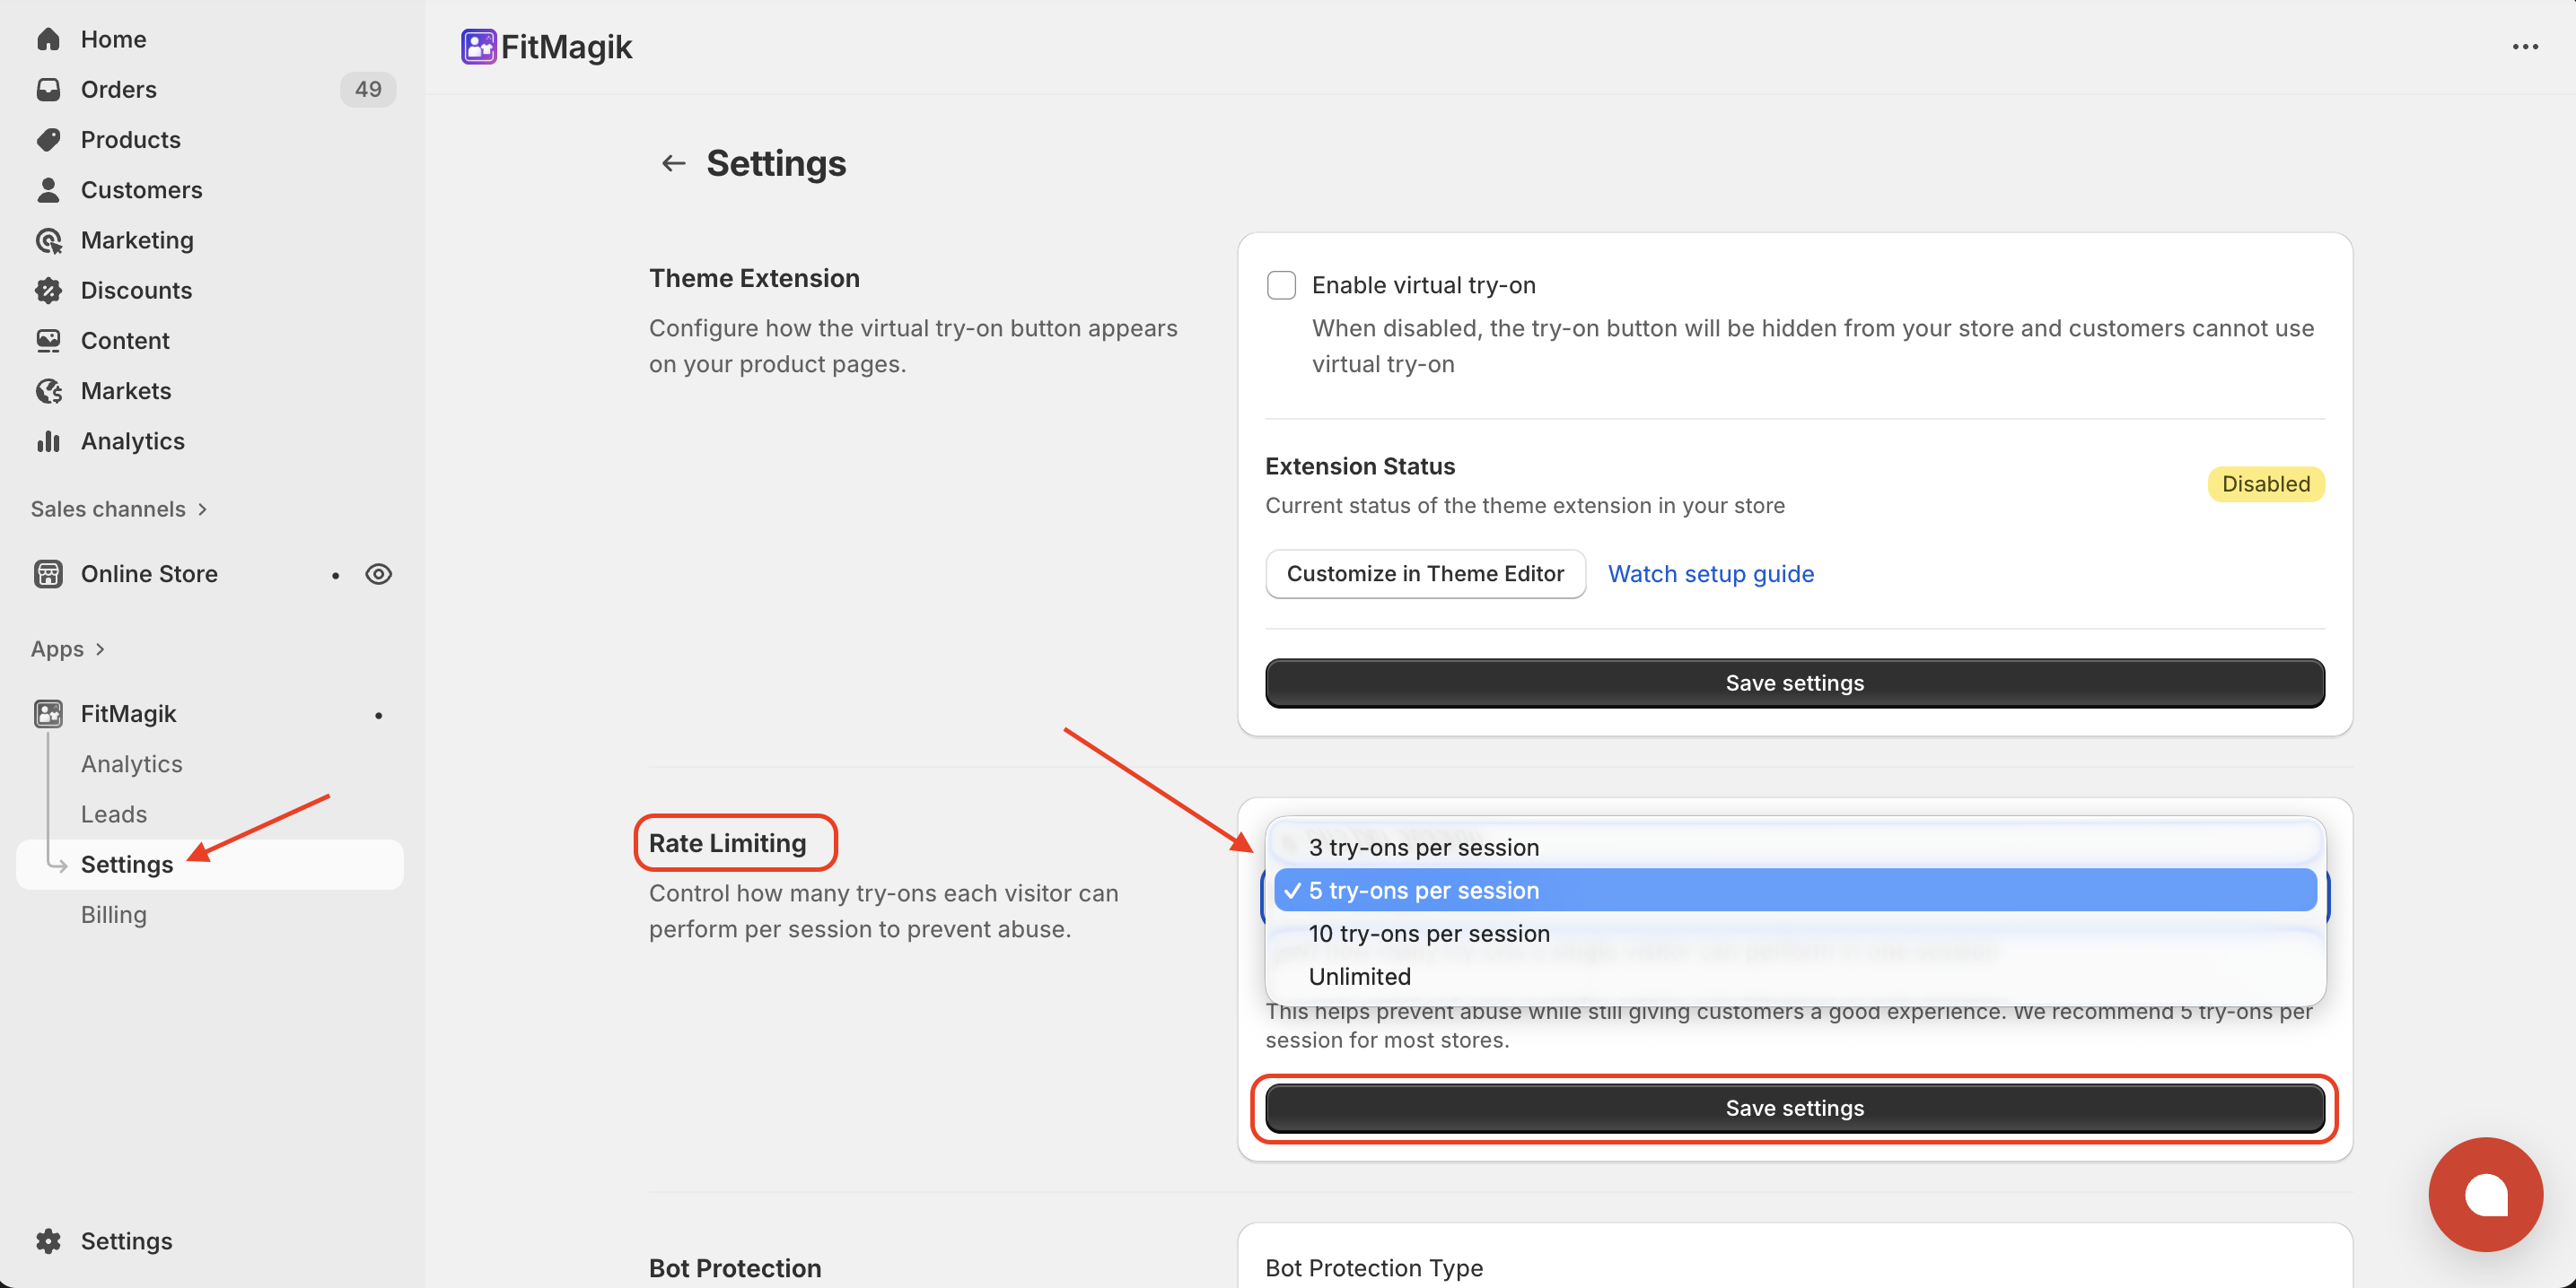Viewport: 2576px width, 1288px height.
Task: Open the red chat bubble widget
Action: click(2484, 1193)
